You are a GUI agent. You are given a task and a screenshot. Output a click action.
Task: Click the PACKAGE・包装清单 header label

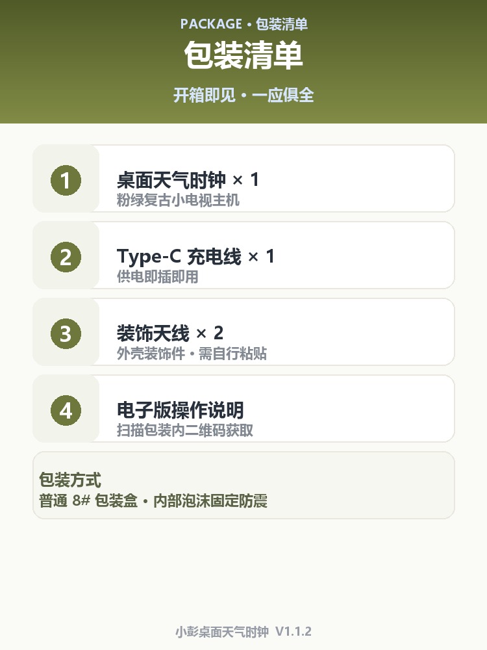click(244, 24)
